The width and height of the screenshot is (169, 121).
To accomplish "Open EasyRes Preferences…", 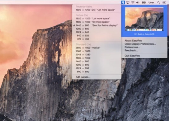I will pos(132,47).
